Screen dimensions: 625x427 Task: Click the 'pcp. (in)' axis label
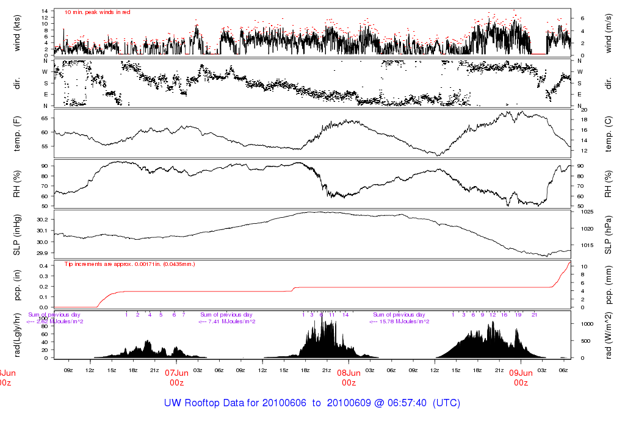coord(16,285)
